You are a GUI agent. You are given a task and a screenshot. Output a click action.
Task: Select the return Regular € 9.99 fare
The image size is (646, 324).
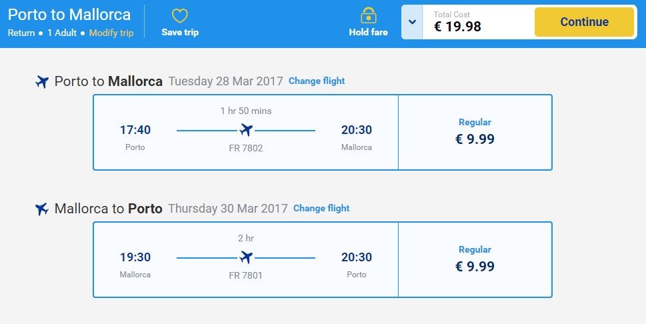tap(475, 260)
